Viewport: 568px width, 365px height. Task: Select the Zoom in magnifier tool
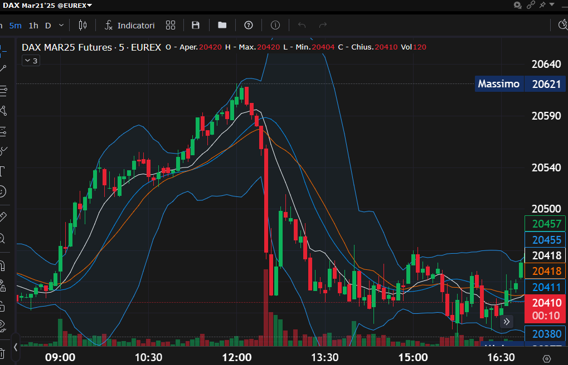[3, 239]
